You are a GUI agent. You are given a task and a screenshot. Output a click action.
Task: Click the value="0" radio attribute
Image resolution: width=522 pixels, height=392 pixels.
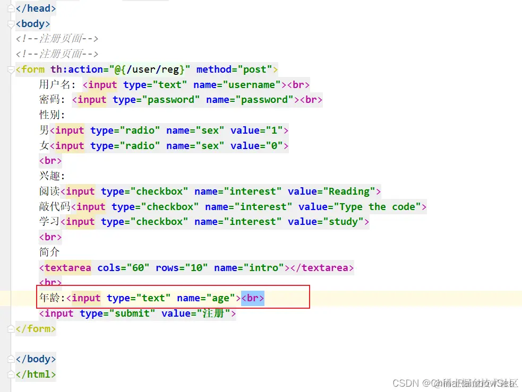click(256, 146)
